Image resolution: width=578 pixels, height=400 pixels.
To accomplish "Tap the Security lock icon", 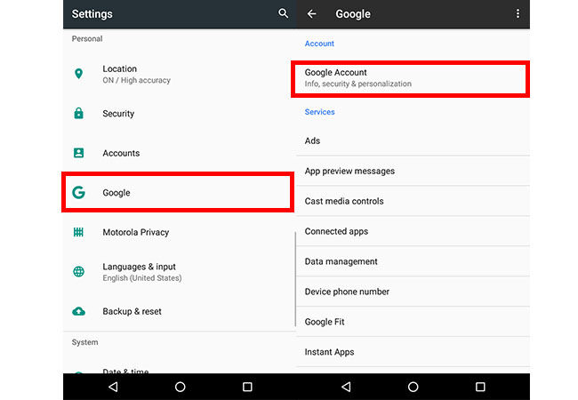I will 78,113.
